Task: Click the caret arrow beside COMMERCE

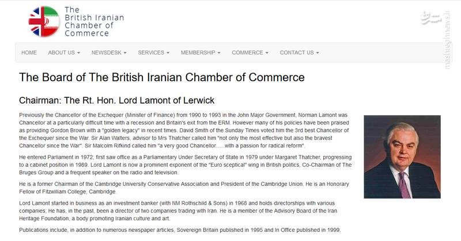Action: 267,53
